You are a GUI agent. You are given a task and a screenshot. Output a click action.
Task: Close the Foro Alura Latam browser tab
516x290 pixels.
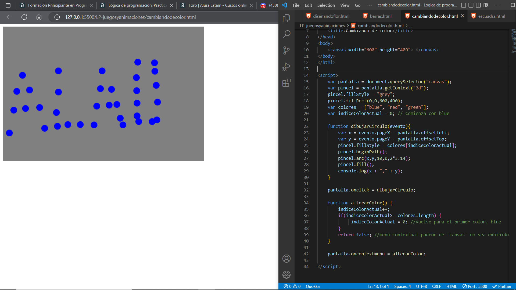(x=252, y=5)
